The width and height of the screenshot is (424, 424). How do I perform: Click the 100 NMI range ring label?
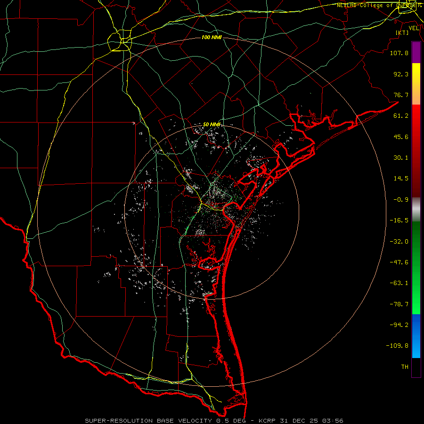(x=212, y=37)
